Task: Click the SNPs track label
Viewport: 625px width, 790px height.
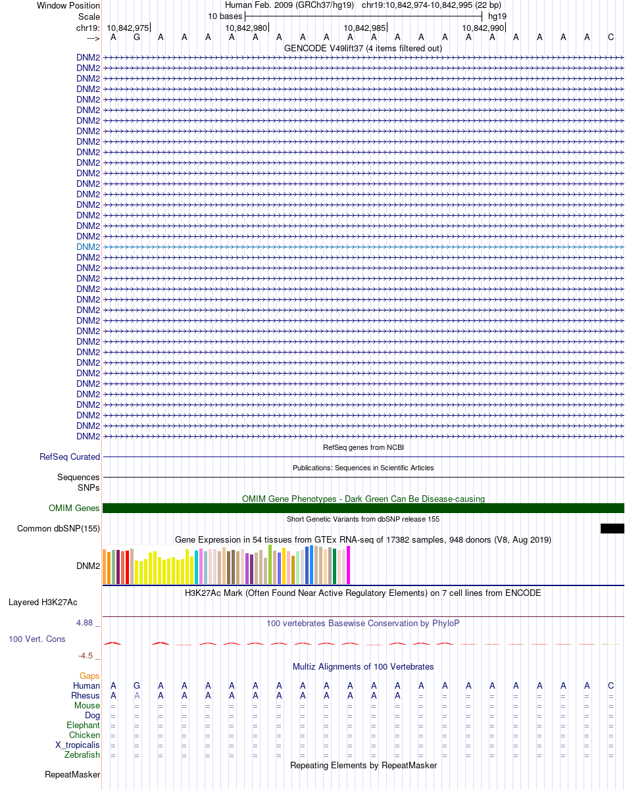Action: [x=89, y=487]
